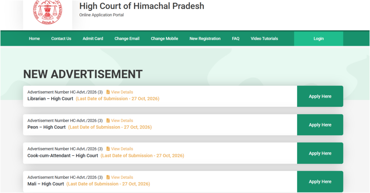This screenshot has width=370, height=193.
Task: Click last submission date for Cook-cum-Attendant
Action: click(142, 156)
